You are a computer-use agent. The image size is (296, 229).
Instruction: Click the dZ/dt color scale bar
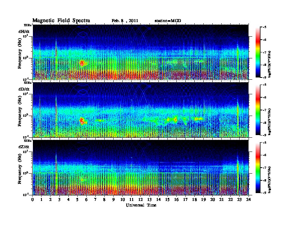258,168
